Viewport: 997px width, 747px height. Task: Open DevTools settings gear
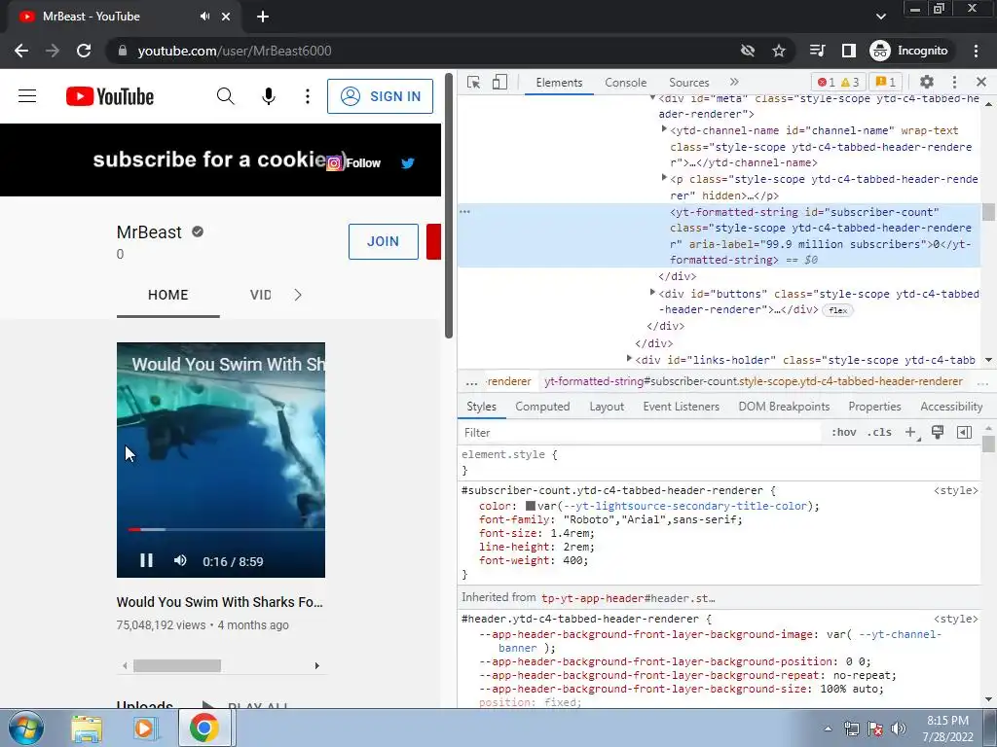point(927,82)
